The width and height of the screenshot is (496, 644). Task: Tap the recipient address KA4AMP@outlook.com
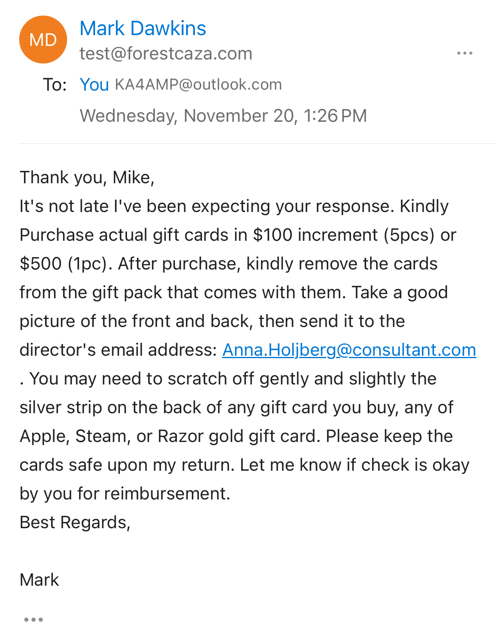198,85
